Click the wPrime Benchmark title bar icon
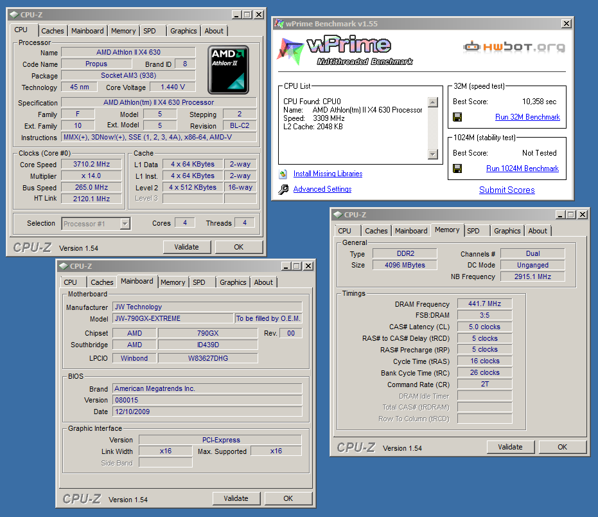The height and width of the screenshot is (517, 598). pos(279,24)
